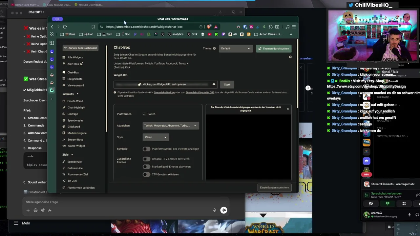Stop Discord screen sharing button
Screen dimensions: 420x236
(x=388, y=204)
